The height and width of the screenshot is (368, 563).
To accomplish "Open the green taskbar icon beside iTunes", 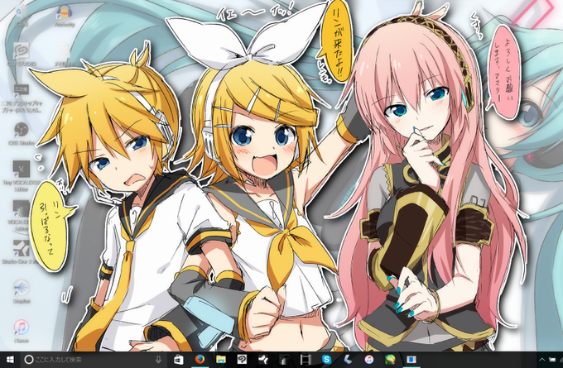I will point(390,360).
